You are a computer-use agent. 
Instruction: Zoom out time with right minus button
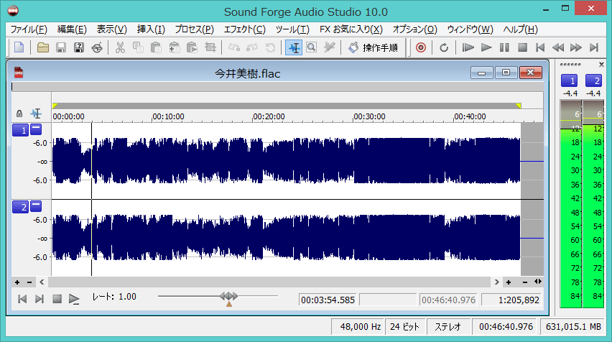(525, 282)
